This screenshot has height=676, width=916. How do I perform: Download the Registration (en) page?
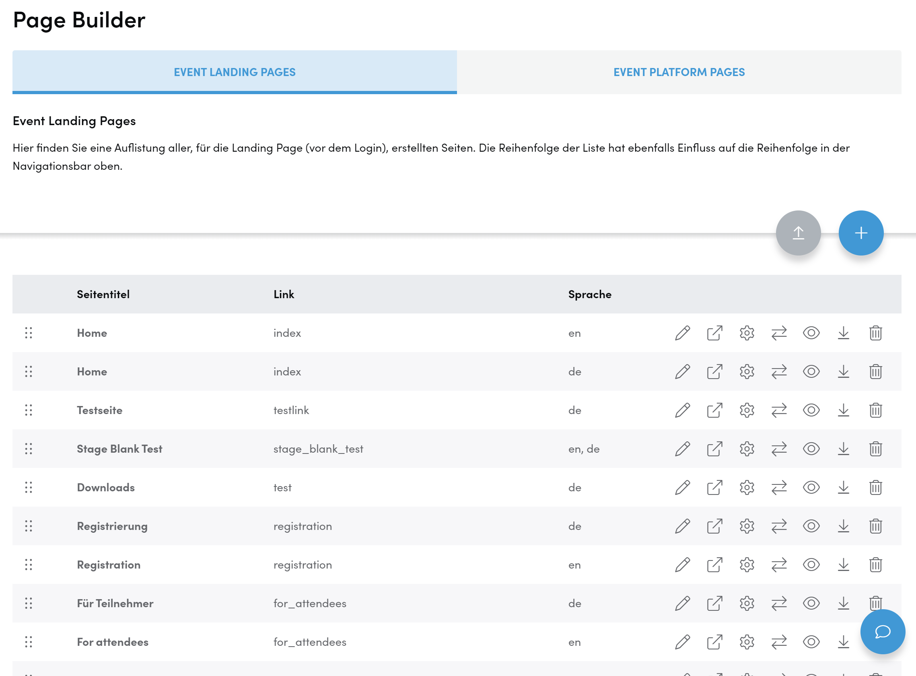click(x=844, y=565)
